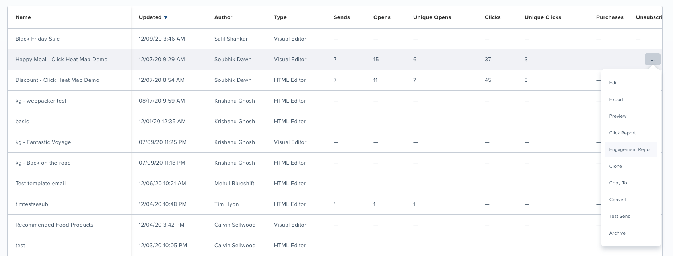The image size is (673, 256).
Task: Open the Click Report option
Action: coord(622,133)
